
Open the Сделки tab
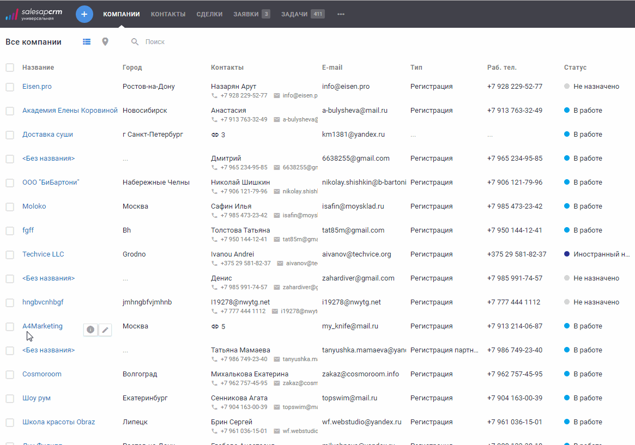click(209, 14)
